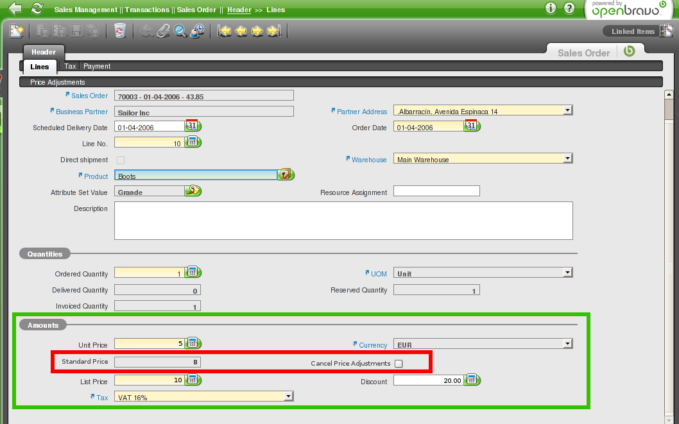This screenshot has height=424, width=679.
Task: Click the Delete record trash icon
Action: point(119,30)
